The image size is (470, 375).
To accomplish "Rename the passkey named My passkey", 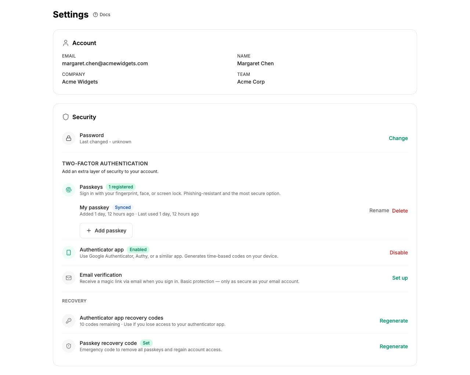I will point(379,210).
